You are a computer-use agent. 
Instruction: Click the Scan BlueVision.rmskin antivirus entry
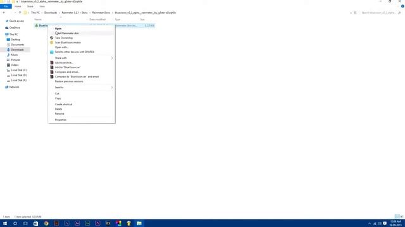click(x=68, y=42)
